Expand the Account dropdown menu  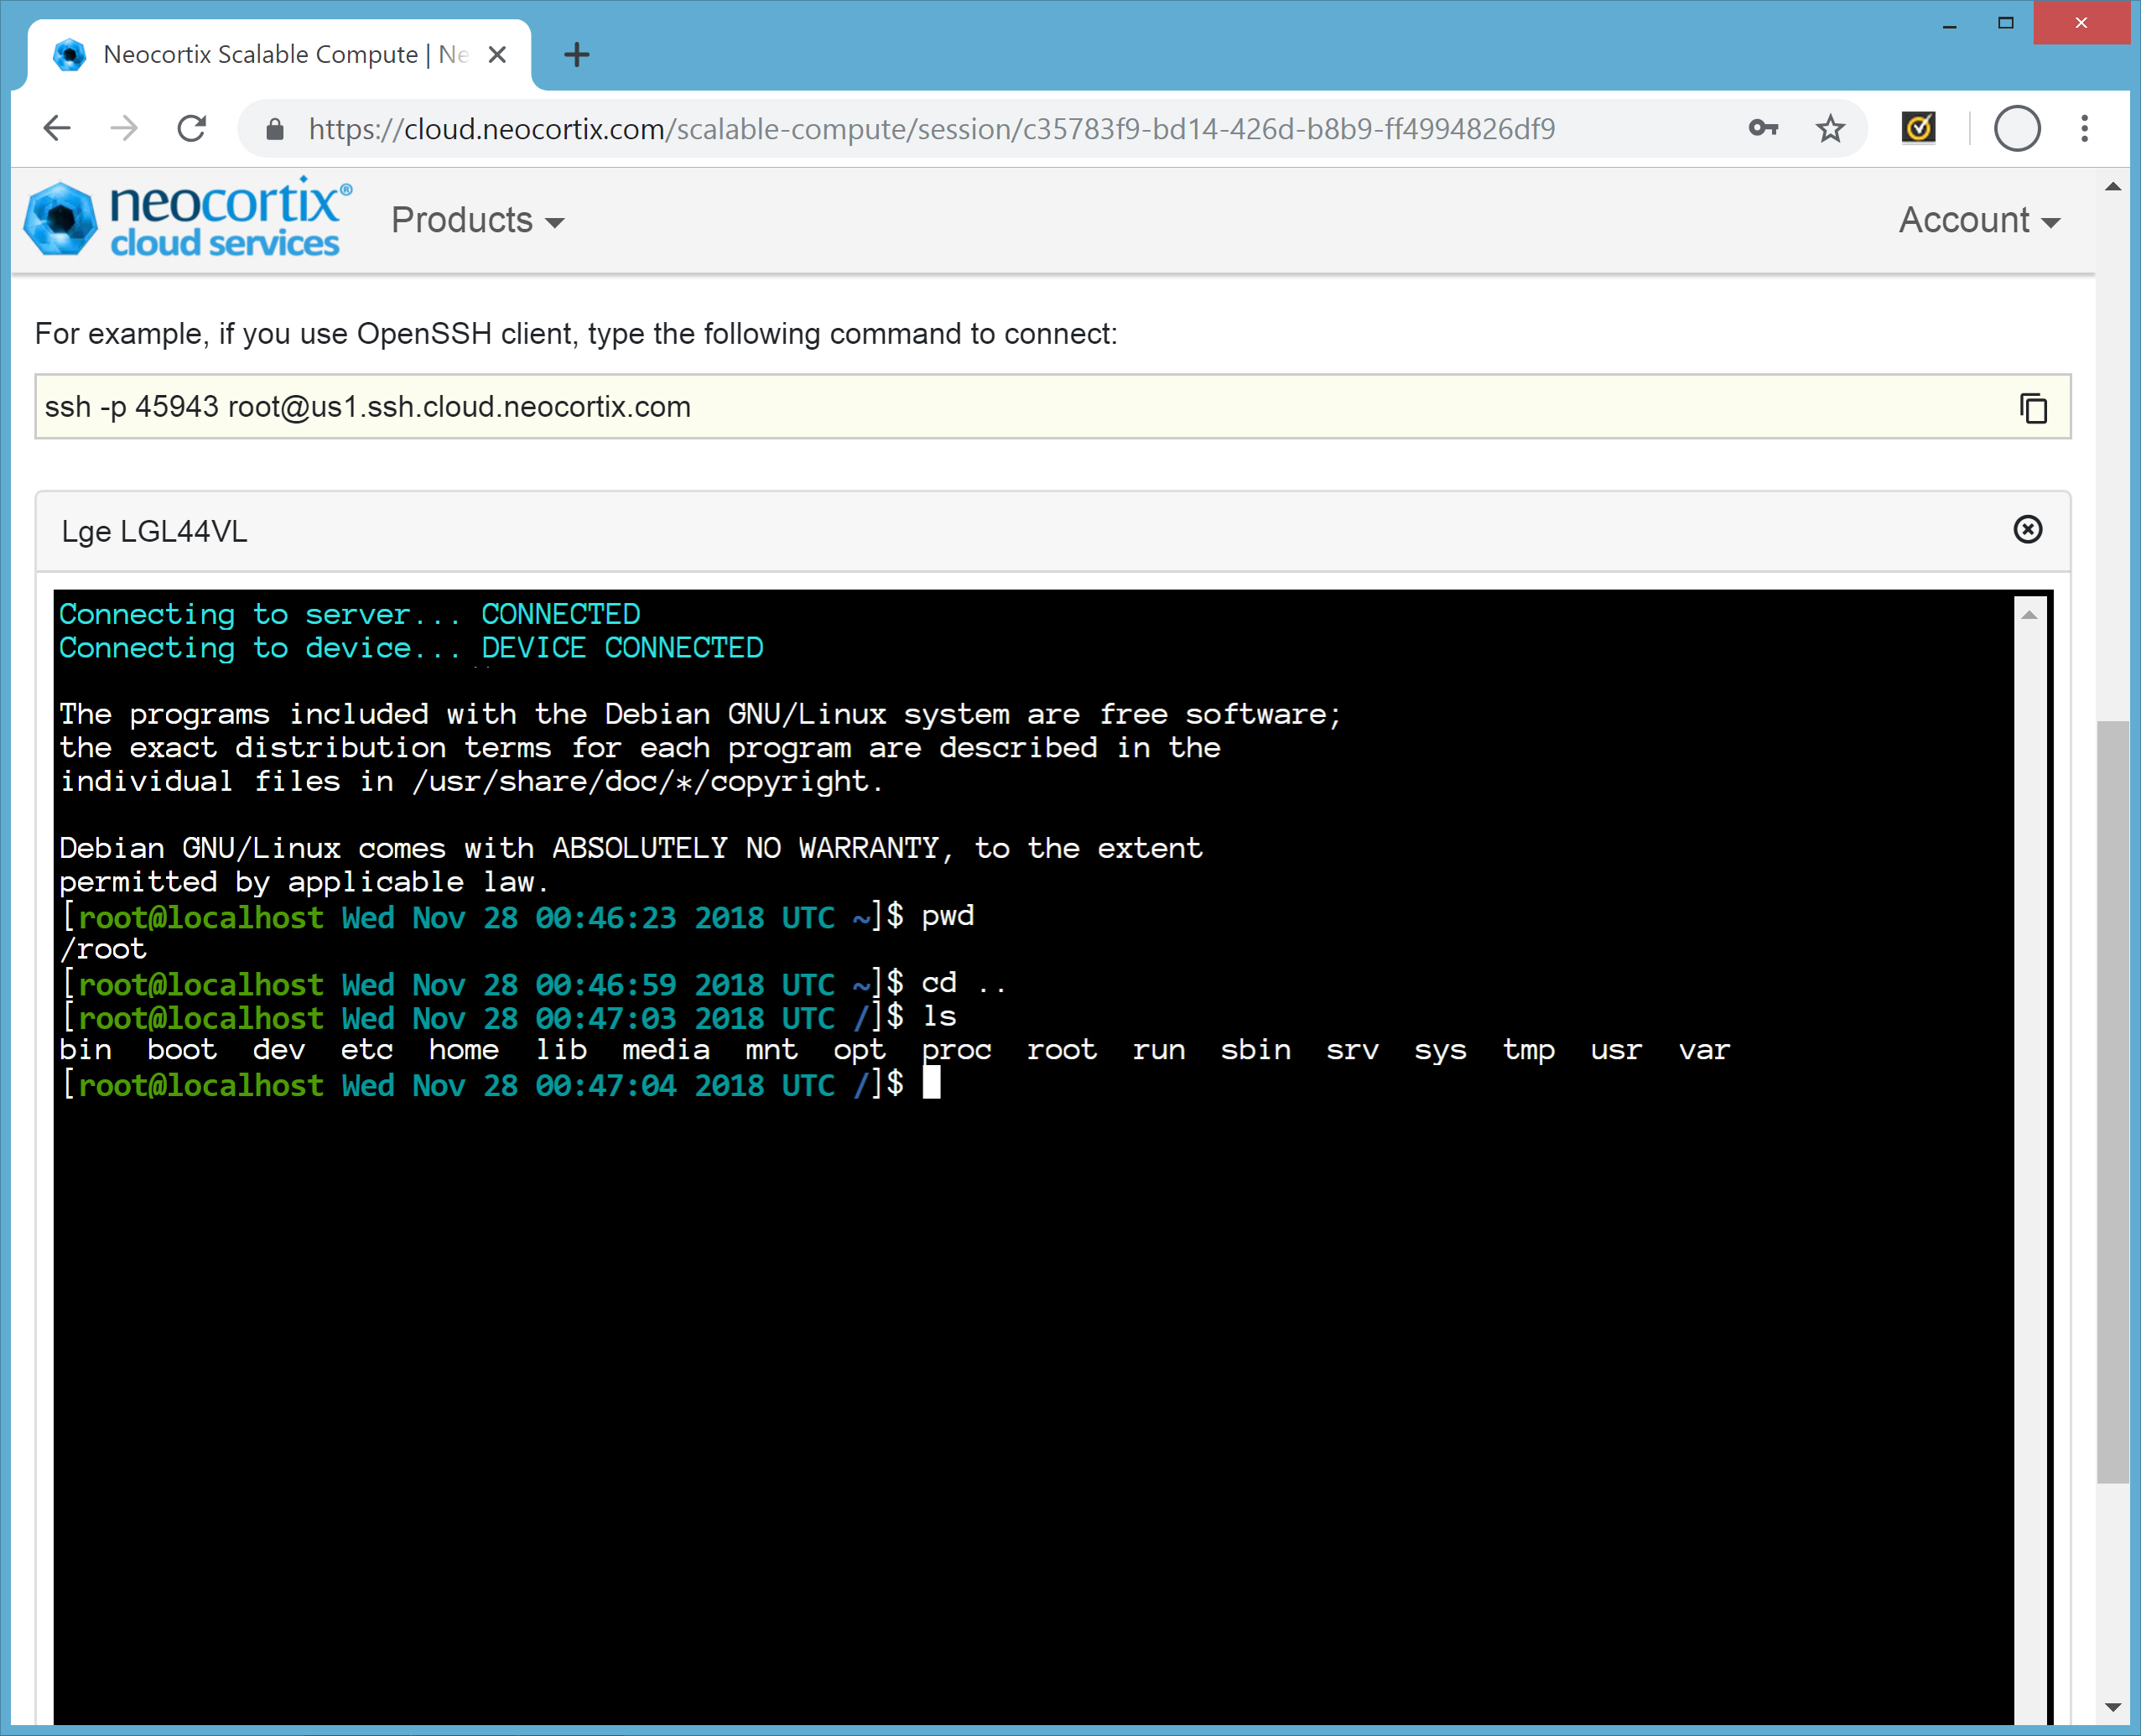coord(1978,220)
